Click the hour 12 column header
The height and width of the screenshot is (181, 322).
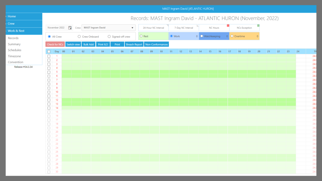(184, 52)
